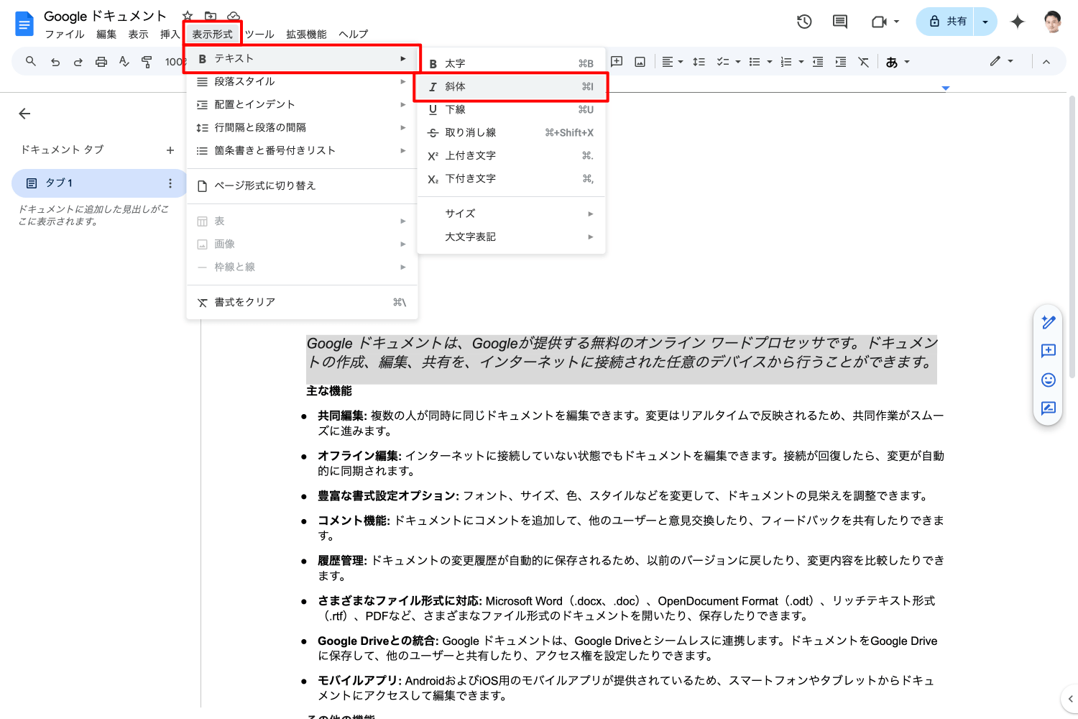
Task: Open checklist options arrow
Action: point(738,62)
